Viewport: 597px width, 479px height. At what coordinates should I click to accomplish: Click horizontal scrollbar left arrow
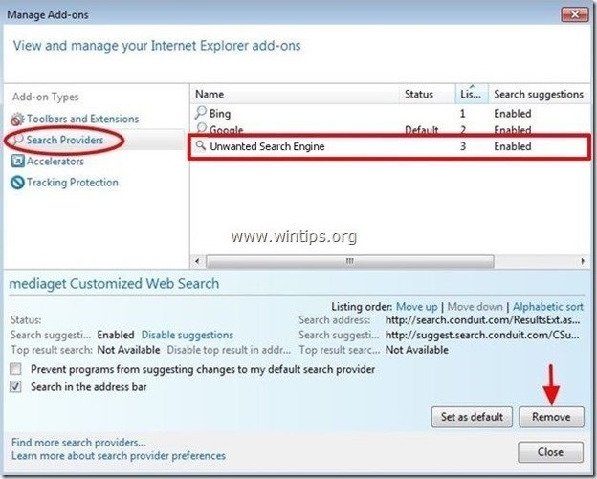[x=197, y=261]
